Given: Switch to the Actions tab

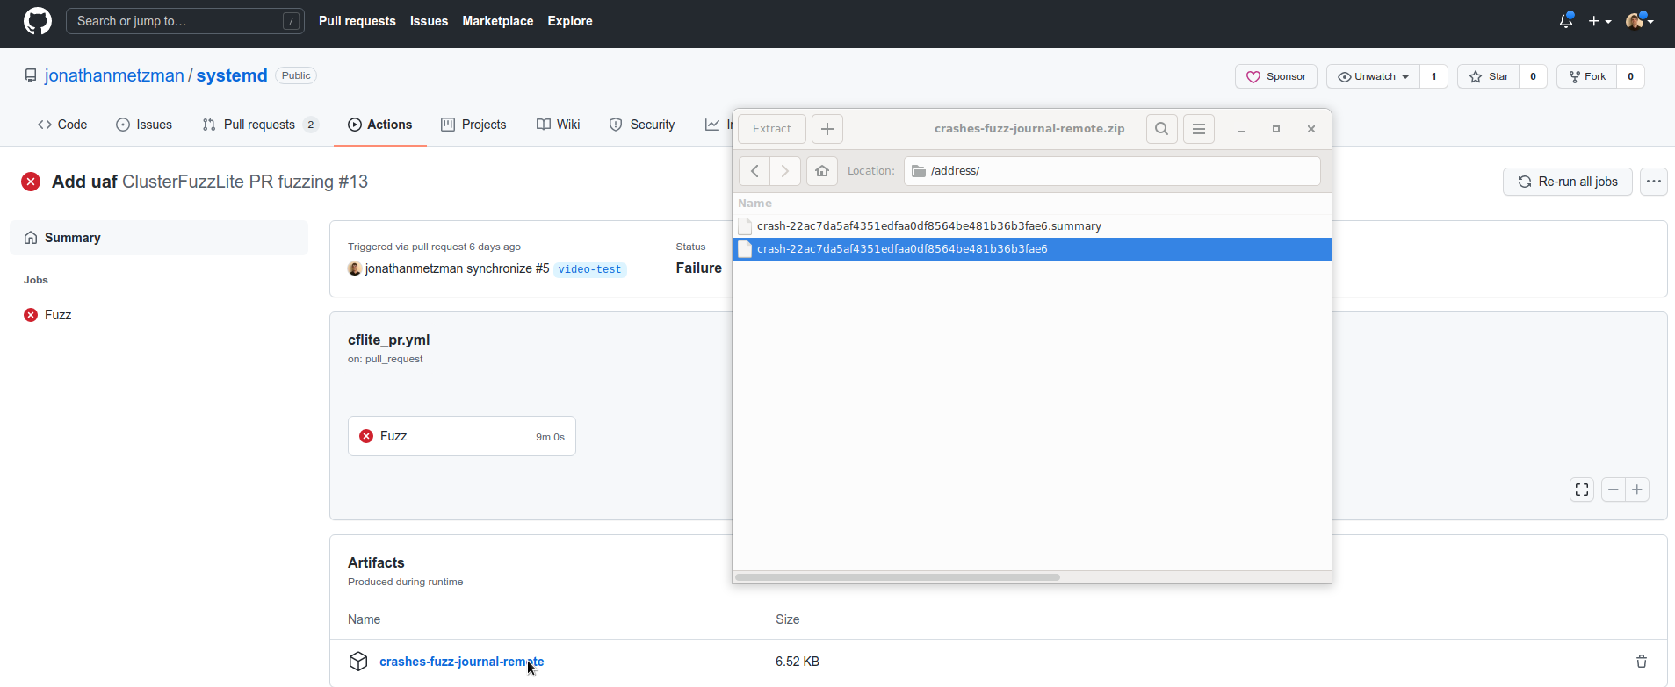Looking at the screenshot, I should 380,125.
